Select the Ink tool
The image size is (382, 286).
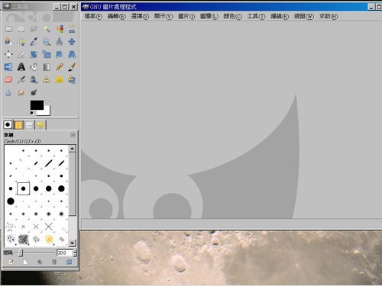click(34, 80)
